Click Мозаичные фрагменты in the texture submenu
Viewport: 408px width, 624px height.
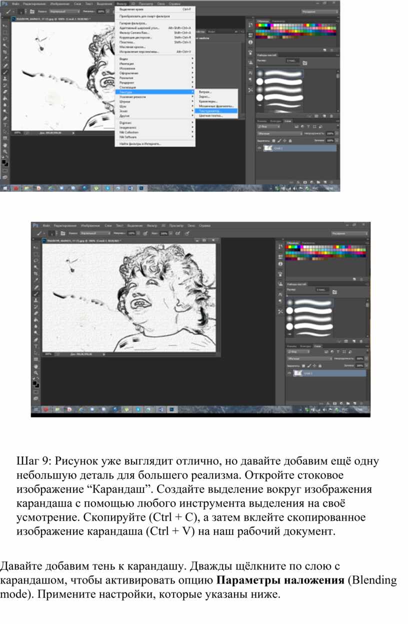[216, 106]
